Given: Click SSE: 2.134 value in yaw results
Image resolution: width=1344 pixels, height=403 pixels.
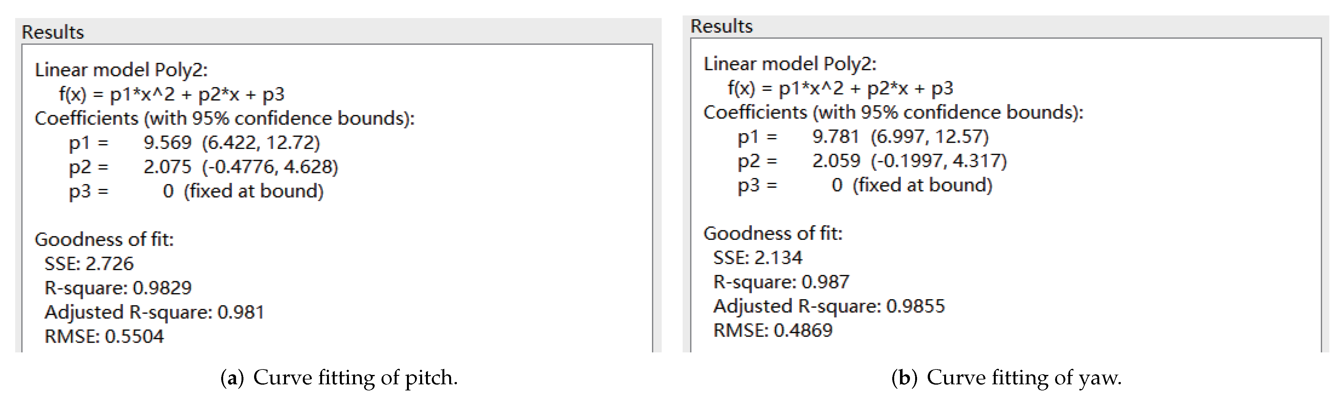Looking at the screenshot, I should [x=758, y=258].
